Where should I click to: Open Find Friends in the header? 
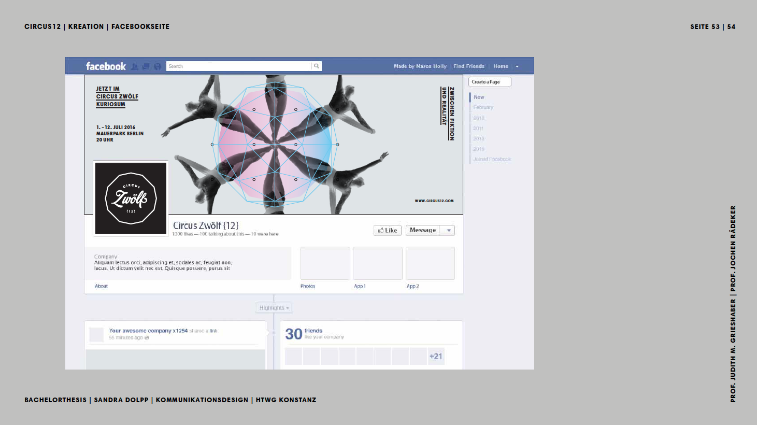pos(469,66)
